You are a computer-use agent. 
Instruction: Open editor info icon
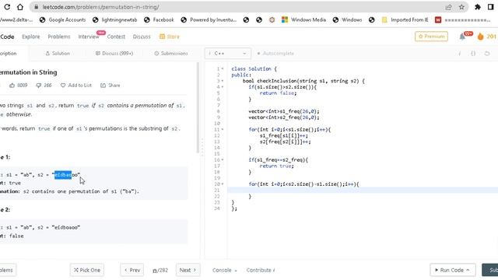tap(460, 54)
